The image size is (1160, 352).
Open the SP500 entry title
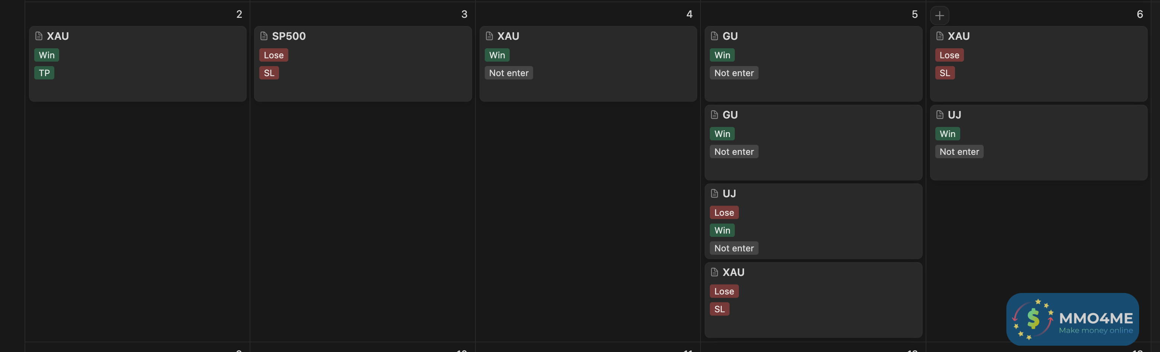(x=289, y=36)
